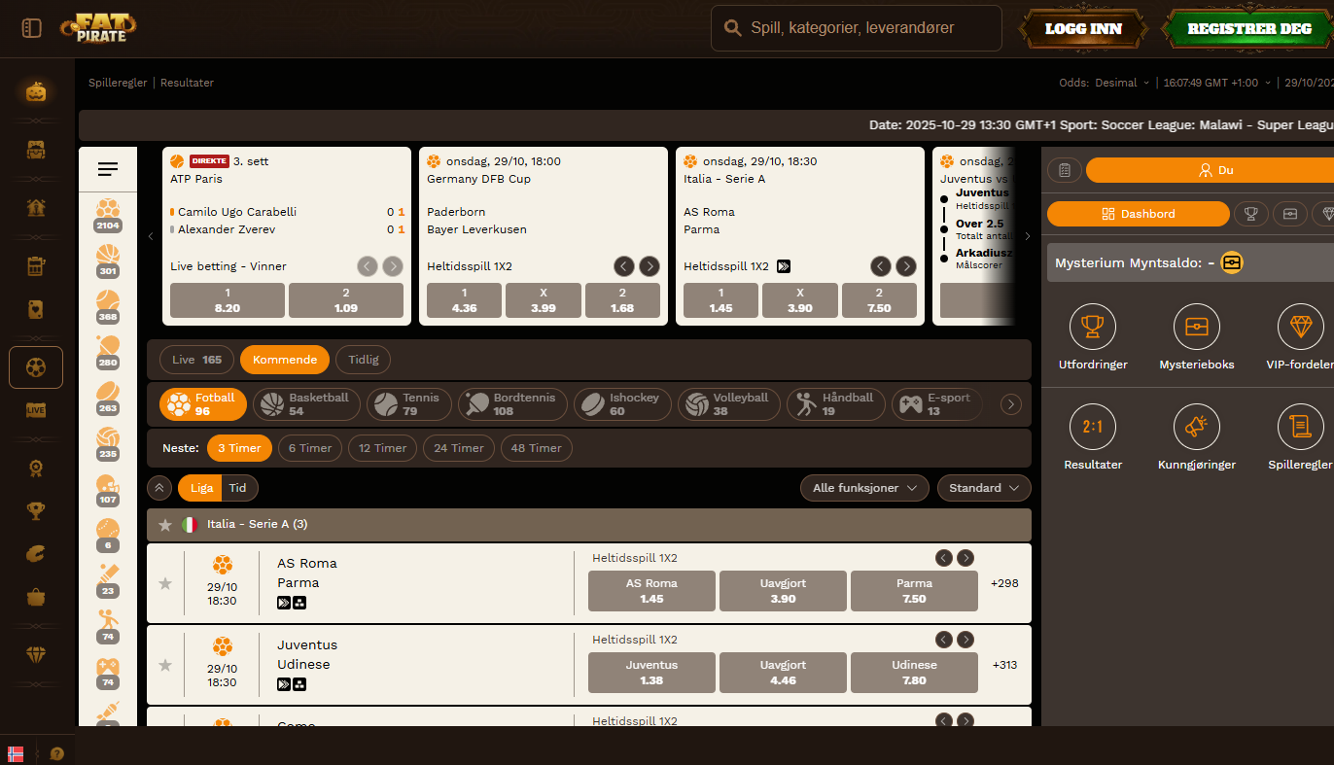
Task: Select the Basketball sport tab
Action: (x=307, y=404)
